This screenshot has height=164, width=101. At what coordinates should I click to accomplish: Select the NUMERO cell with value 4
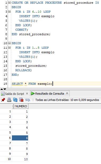(20, 127)
